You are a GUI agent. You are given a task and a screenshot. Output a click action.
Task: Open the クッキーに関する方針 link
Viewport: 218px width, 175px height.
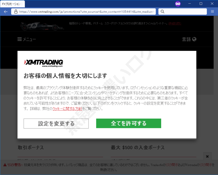point(67,109)
